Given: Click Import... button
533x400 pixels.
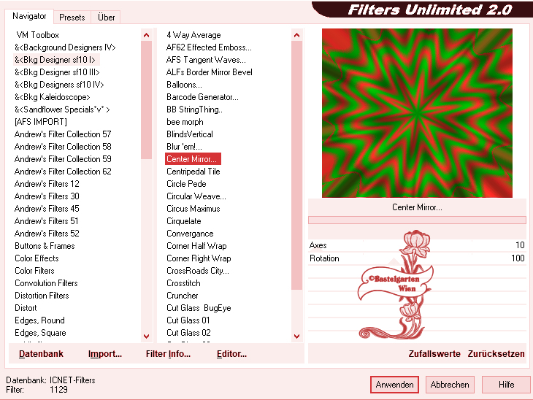Looking at the screenshot, I should [105, 354].
